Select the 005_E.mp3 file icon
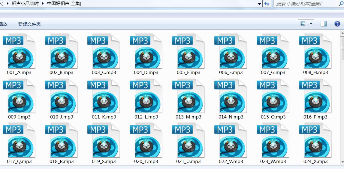Screen dimensions: 344x169 (189, 51)
